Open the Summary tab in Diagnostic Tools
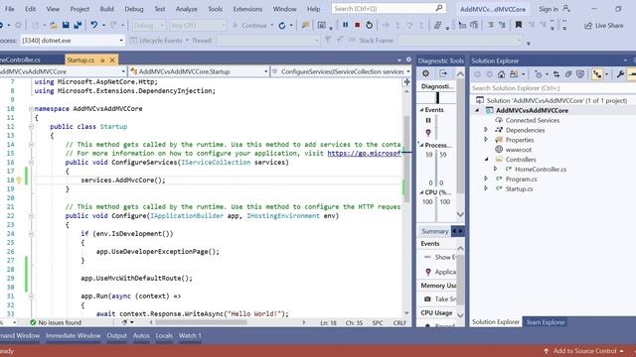Screen dimensions: 636x357 coord(434,231)
